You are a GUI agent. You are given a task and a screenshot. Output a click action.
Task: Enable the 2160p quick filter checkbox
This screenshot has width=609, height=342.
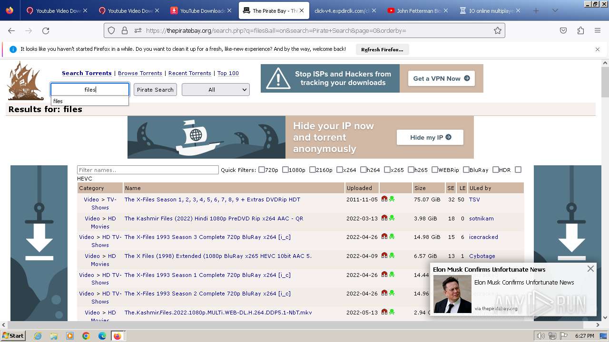[312, 170]
